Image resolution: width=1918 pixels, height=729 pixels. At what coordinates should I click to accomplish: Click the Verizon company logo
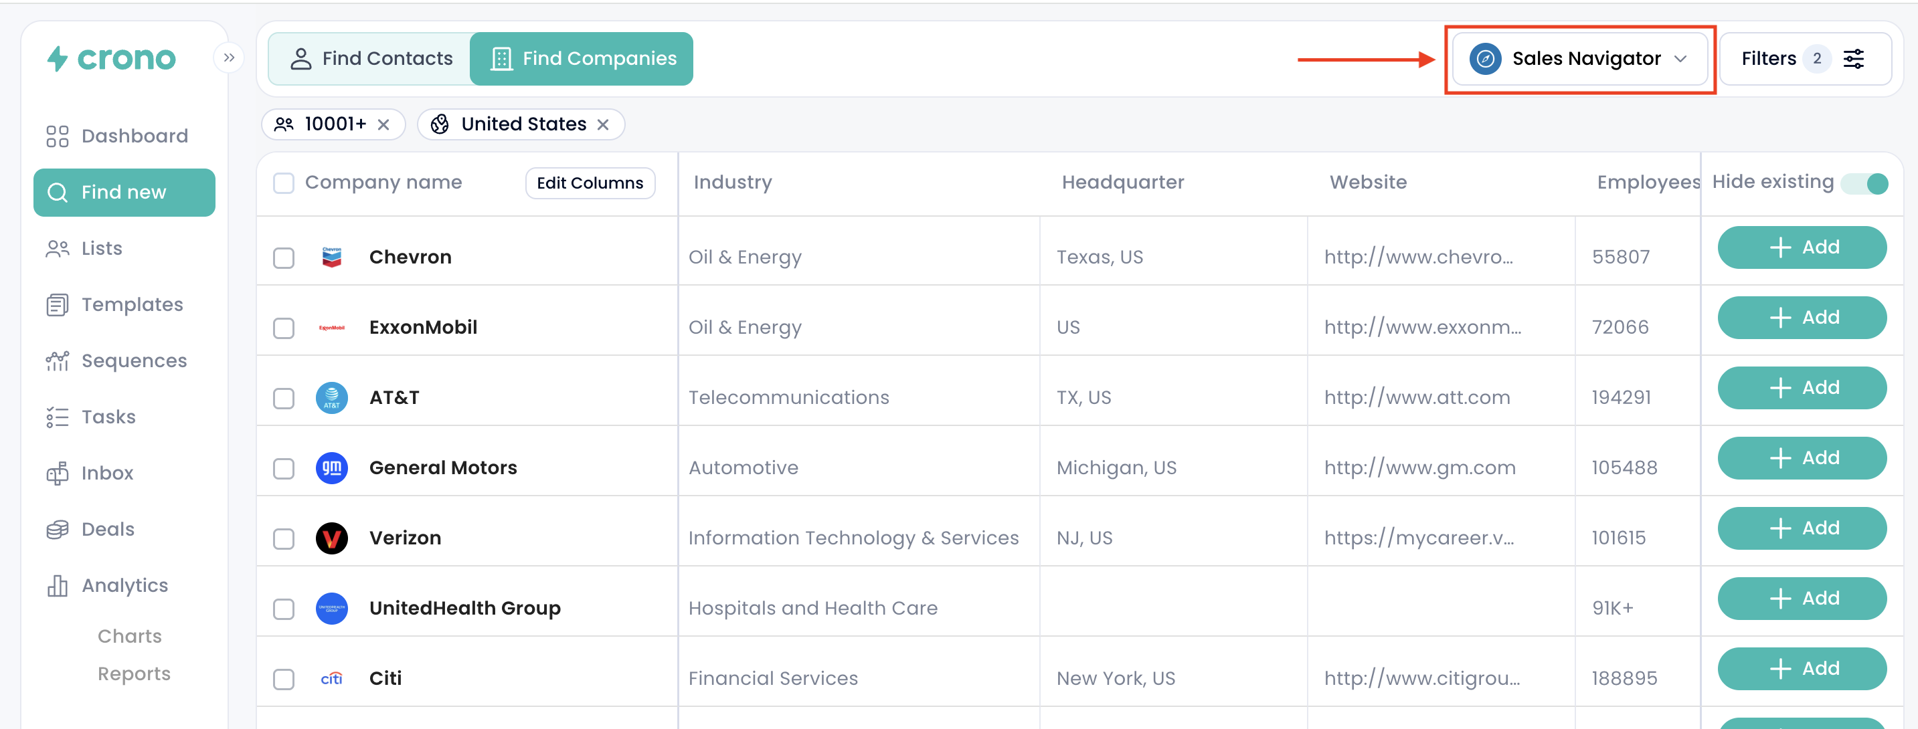pos(332,538)
